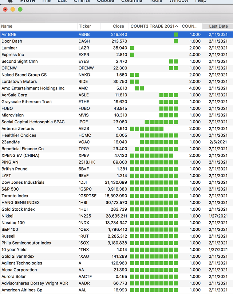Select Grayscale Ethereum Trust row

116,102
